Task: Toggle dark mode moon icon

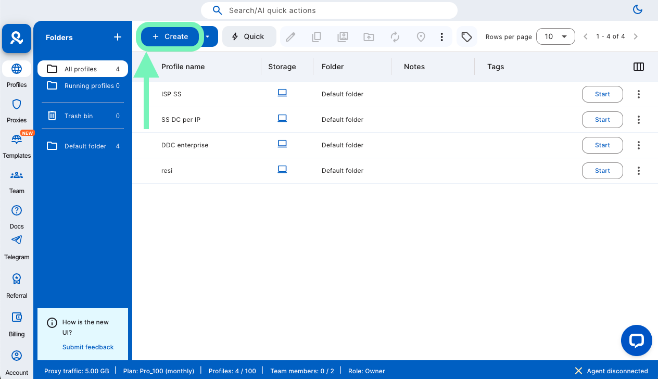Action: pos(637,9)
